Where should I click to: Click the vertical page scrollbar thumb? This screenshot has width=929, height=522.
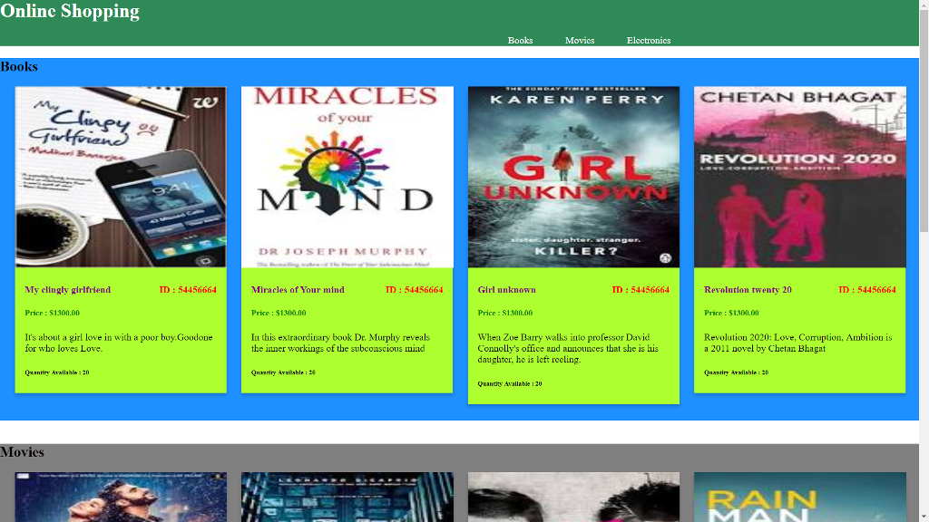[924, 121]
